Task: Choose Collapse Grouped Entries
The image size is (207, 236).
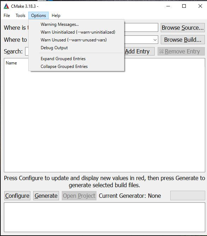Action: (76, 67)
